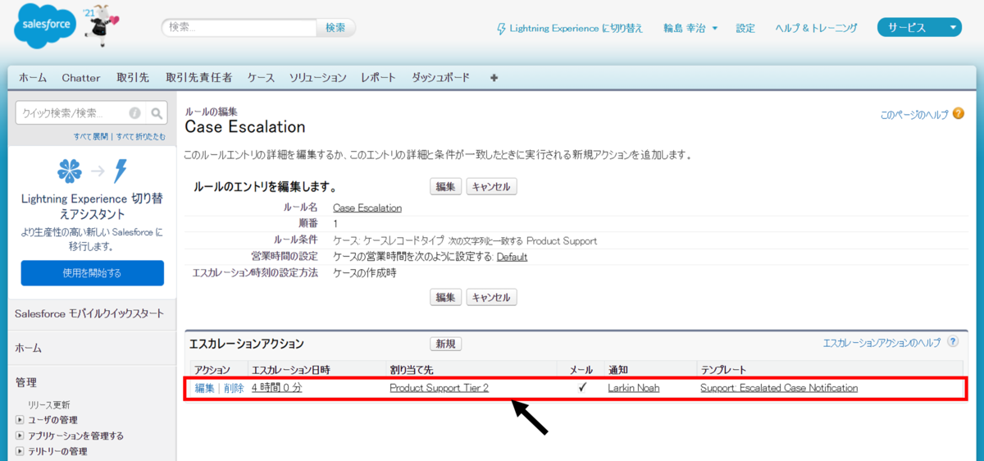This screenshot has width=984, height=461.
Task: Click the エスカレーション日時 column header
Action: [x=291, y=370]
